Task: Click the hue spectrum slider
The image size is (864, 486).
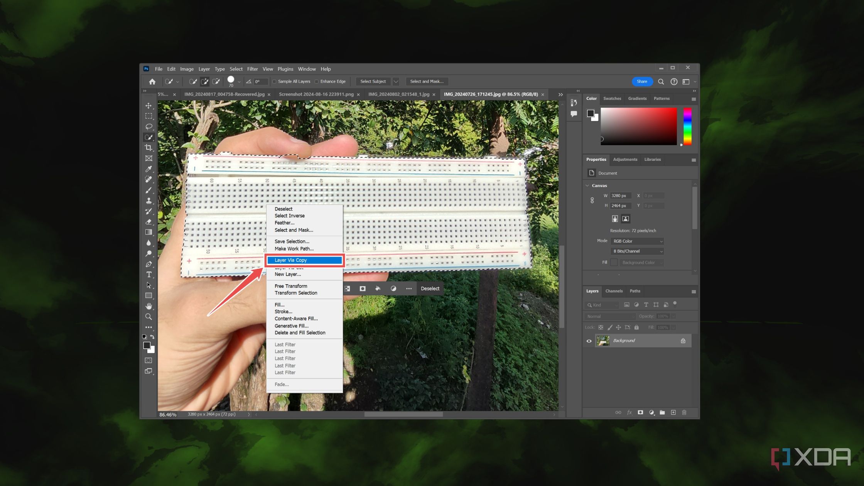Action: (x=687, y=127)
